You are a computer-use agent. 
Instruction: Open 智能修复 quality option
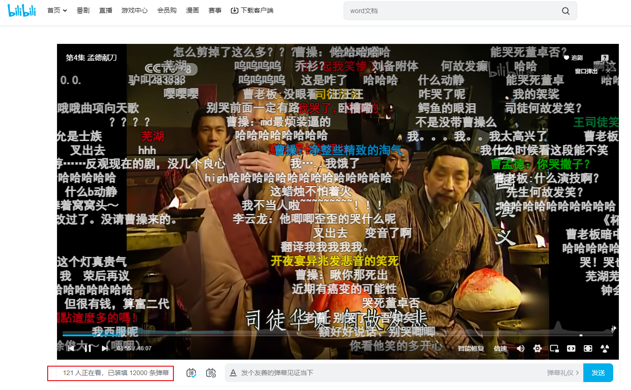471,348
